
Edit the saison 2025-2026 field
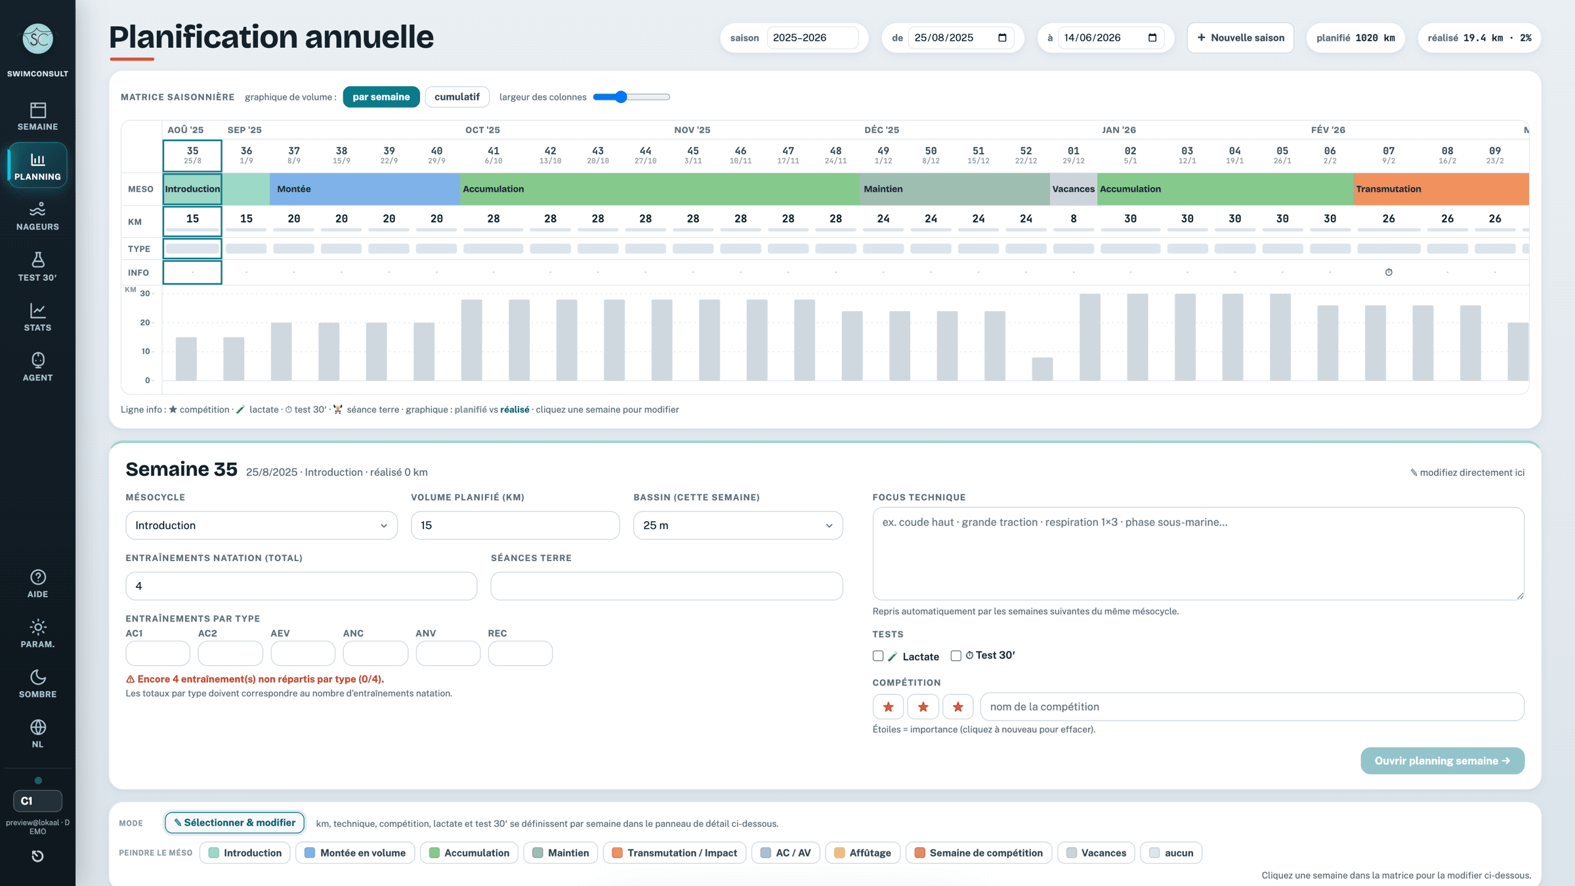click(x=812, y=37)
